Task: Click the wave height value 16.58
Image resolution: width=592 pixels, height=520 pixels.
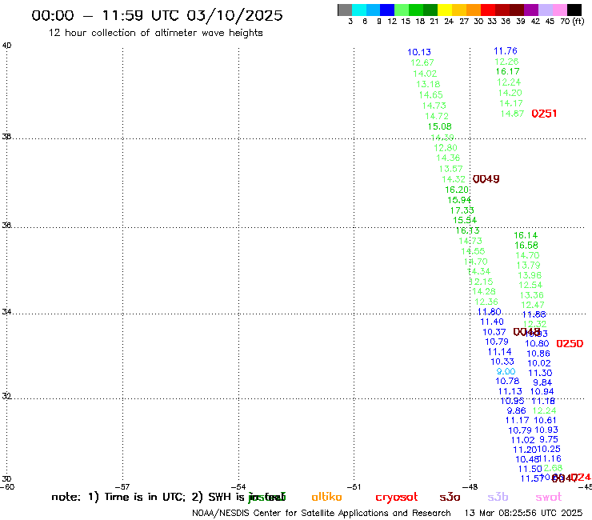Action: (526, 246)
